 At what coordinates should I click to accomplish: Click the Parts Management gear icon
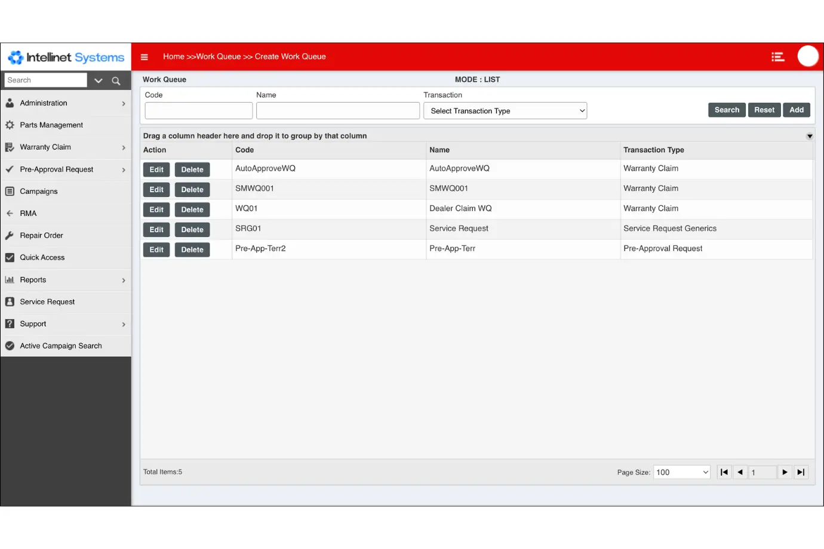[x=10, y=125]
